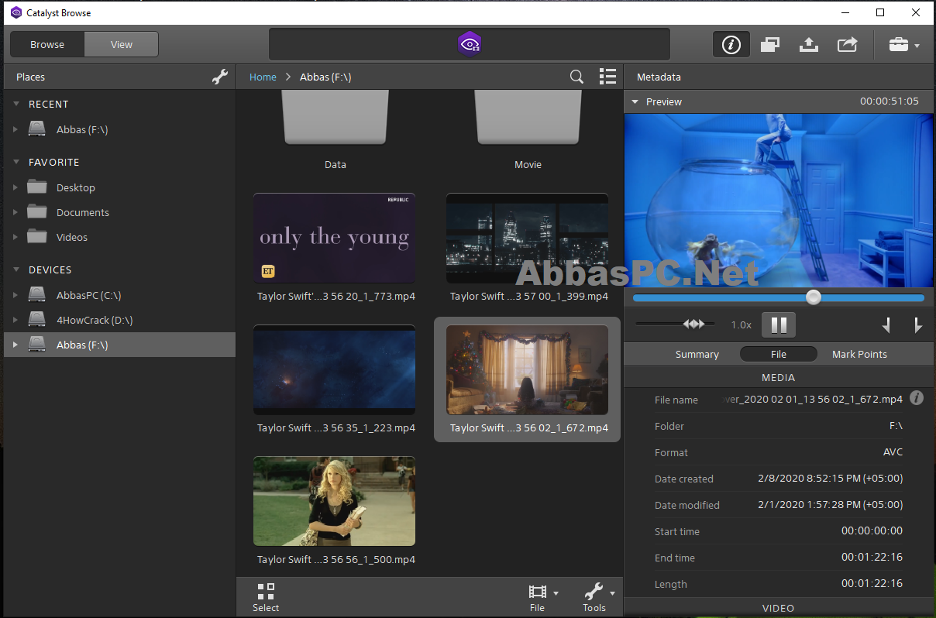Expand the Desktop folder tree arrow
Image resolution: width=936 pixels, height=618 pixels.
[15, 188]
